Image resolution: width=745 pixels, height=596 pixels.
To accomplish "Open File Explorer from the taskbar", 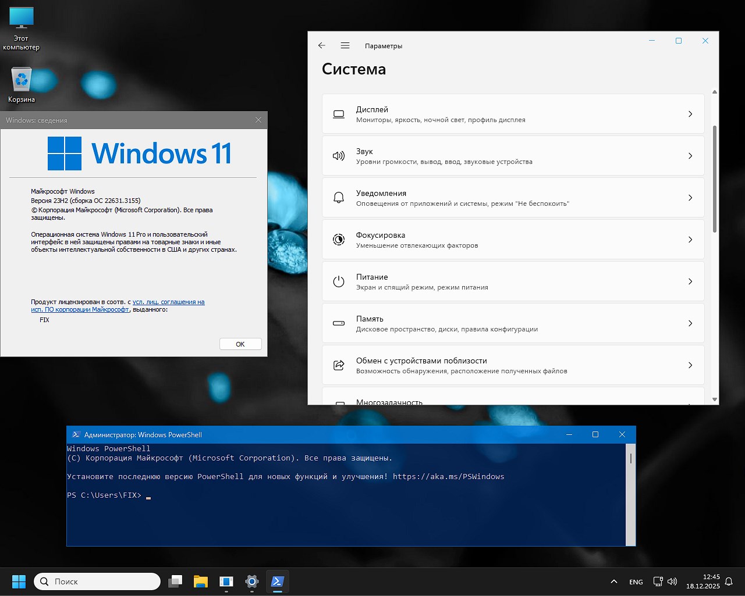I will (x=200, y=581).
